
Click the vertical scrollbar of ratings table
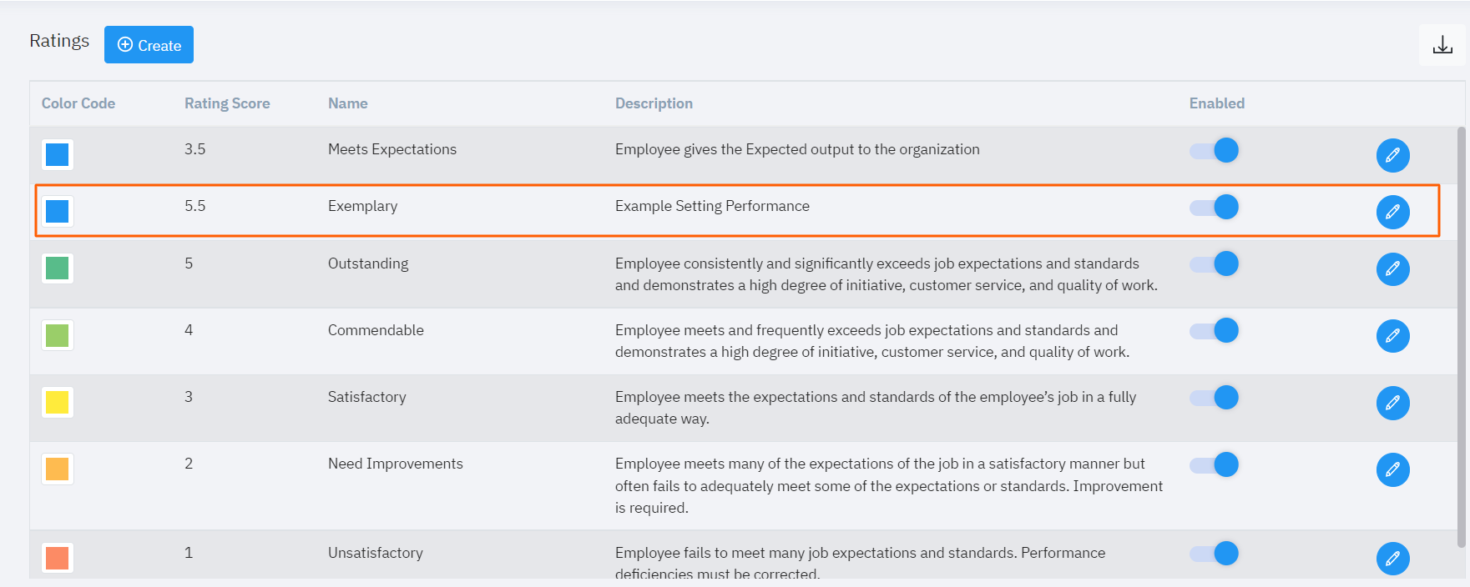[1460, 334]
